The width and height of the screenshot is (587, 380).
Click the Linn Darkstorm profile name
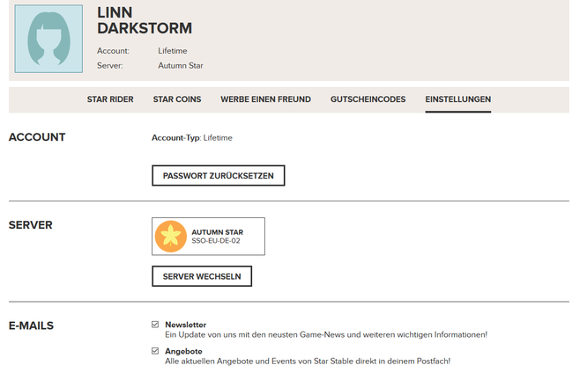[145, 20]
